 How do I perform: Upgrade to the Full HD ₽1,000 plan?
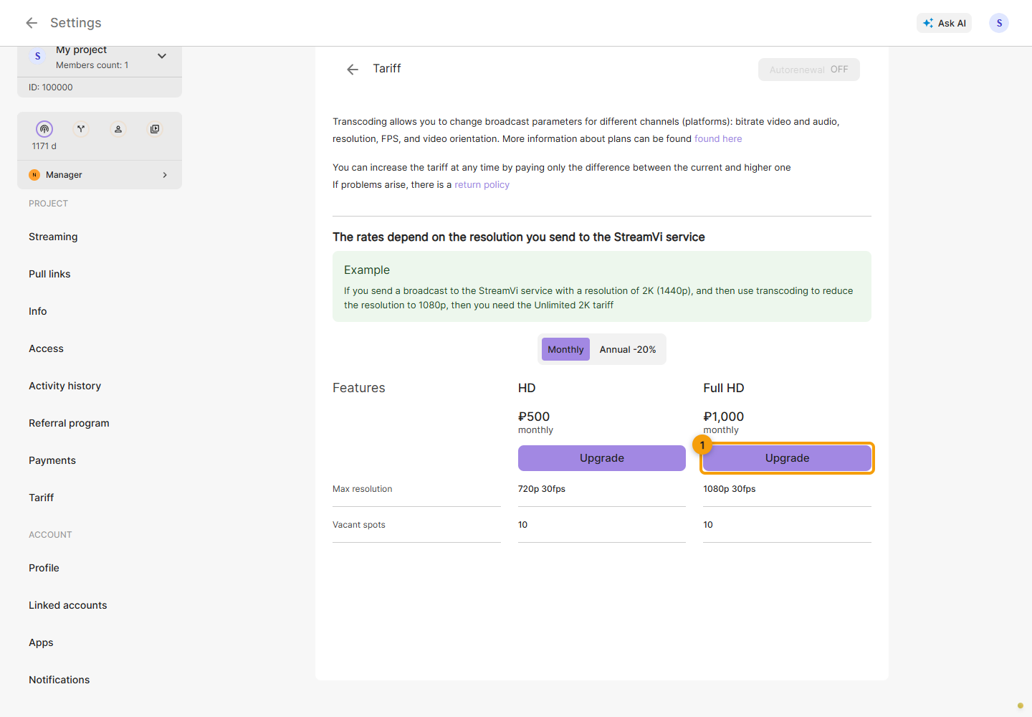[787, 458]
